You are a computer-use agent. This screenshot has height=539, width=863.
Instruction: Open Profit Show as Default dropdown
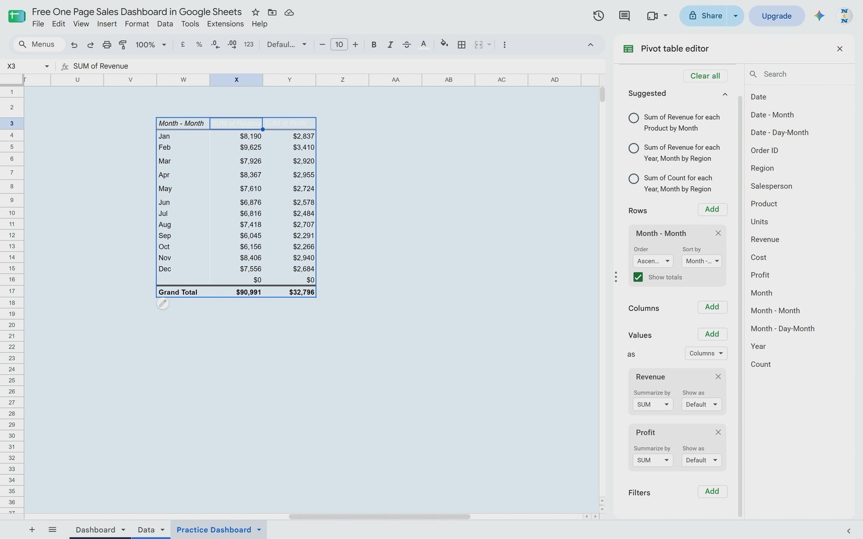[x=702, y=460]
